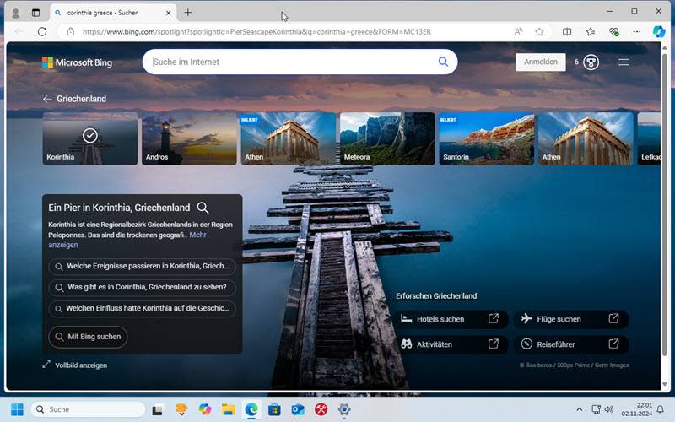Open the Reiseführer travel guide
Viewport: 675px width, 422px height.
click(x=570, y=344)
